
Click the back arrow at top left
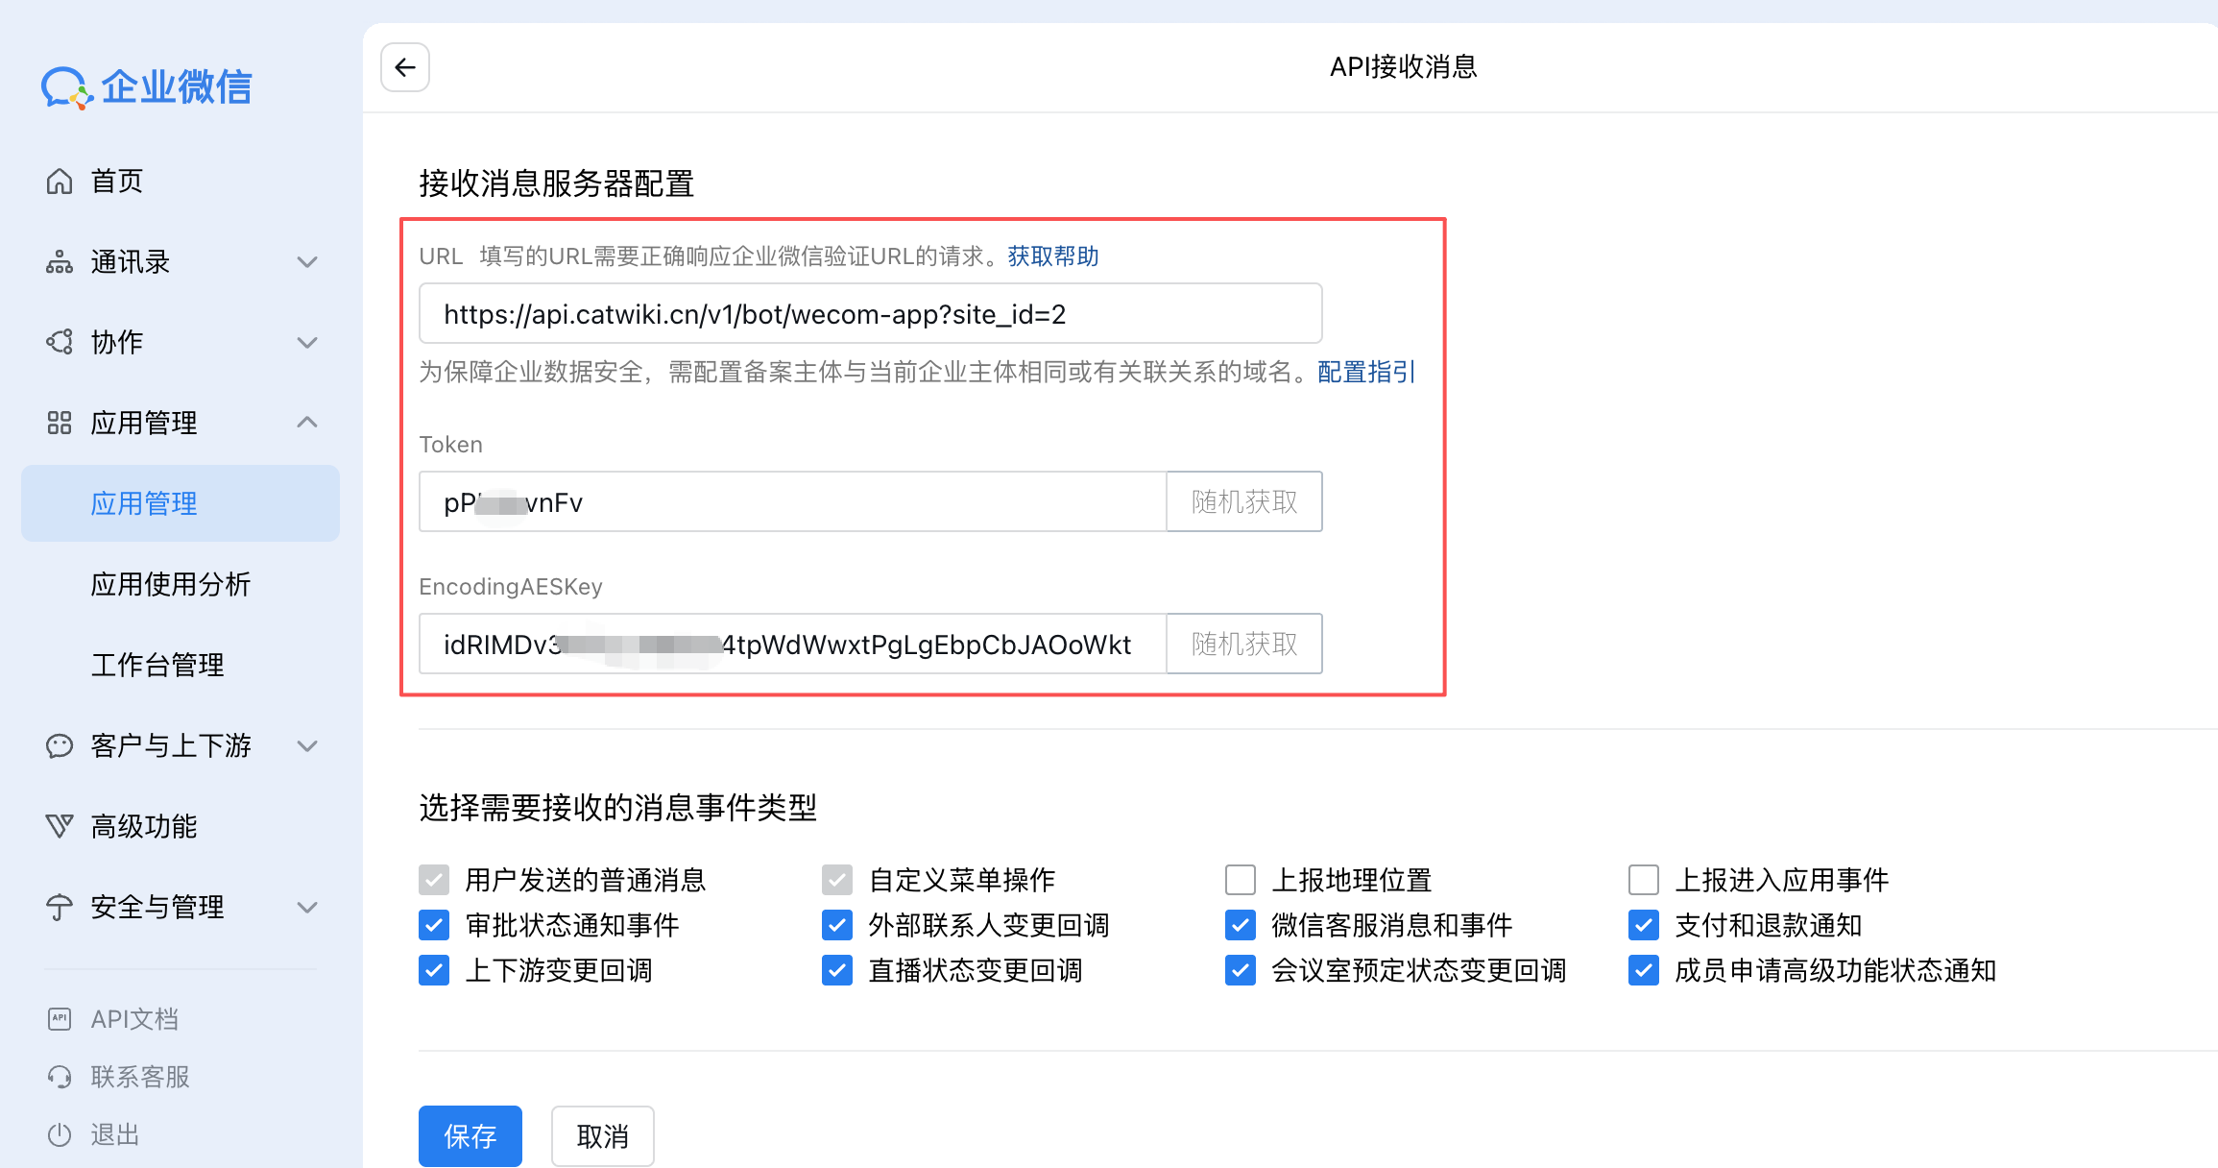[x=404, y=67]
